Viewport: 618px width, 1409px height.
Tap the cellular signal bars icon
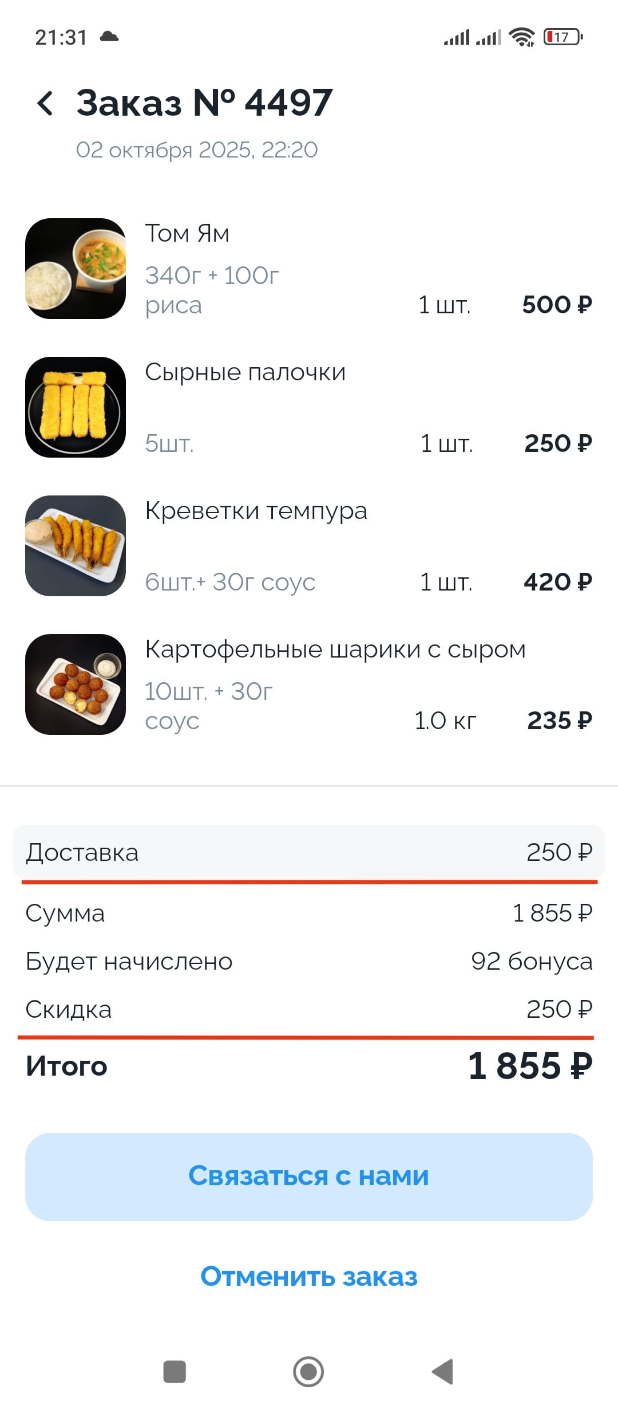457,37
